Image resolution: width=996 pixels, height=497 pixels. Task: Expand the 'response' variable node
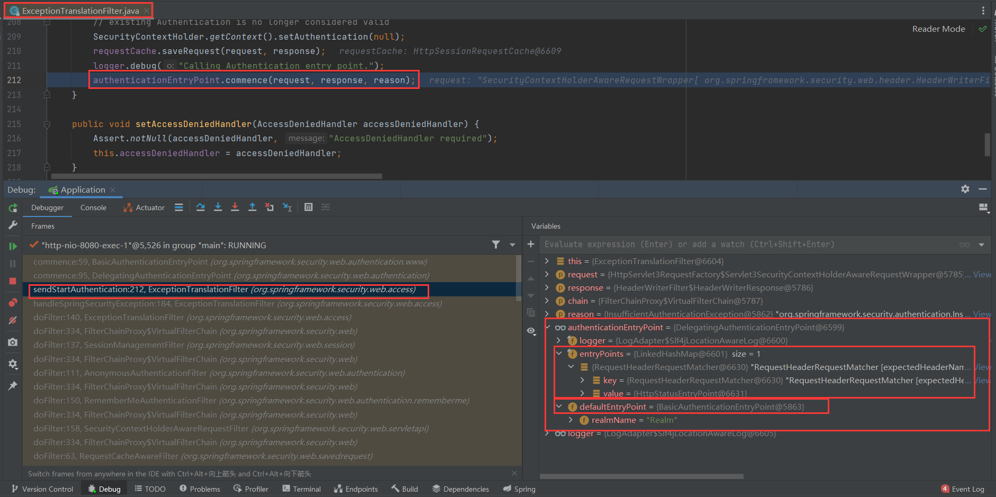[547, 287]
